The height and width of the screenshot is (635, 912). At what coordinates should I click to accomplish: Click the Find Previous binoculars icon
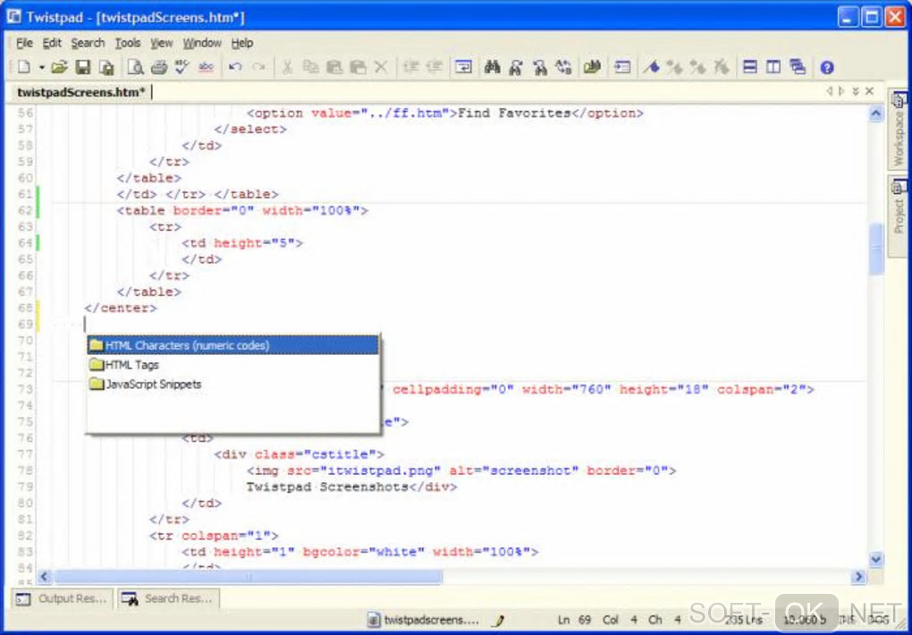pyautogui.click(x=540, y=67)
